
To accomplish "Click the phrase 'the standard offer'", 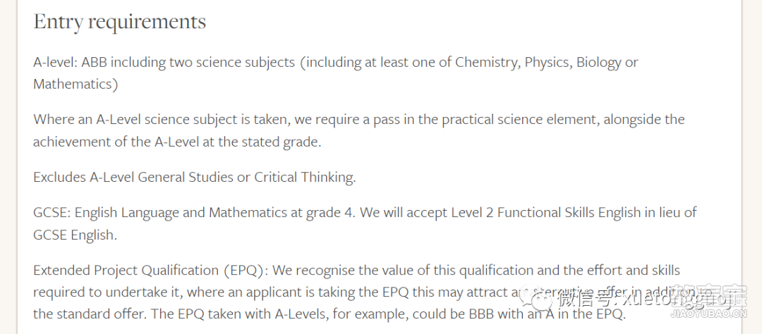I will (x=90, y=314).
